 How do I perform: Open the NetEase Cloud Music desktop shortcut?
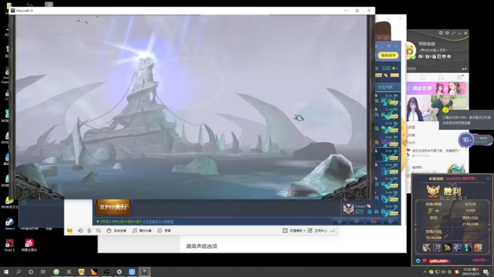click(x=29, y=245)
